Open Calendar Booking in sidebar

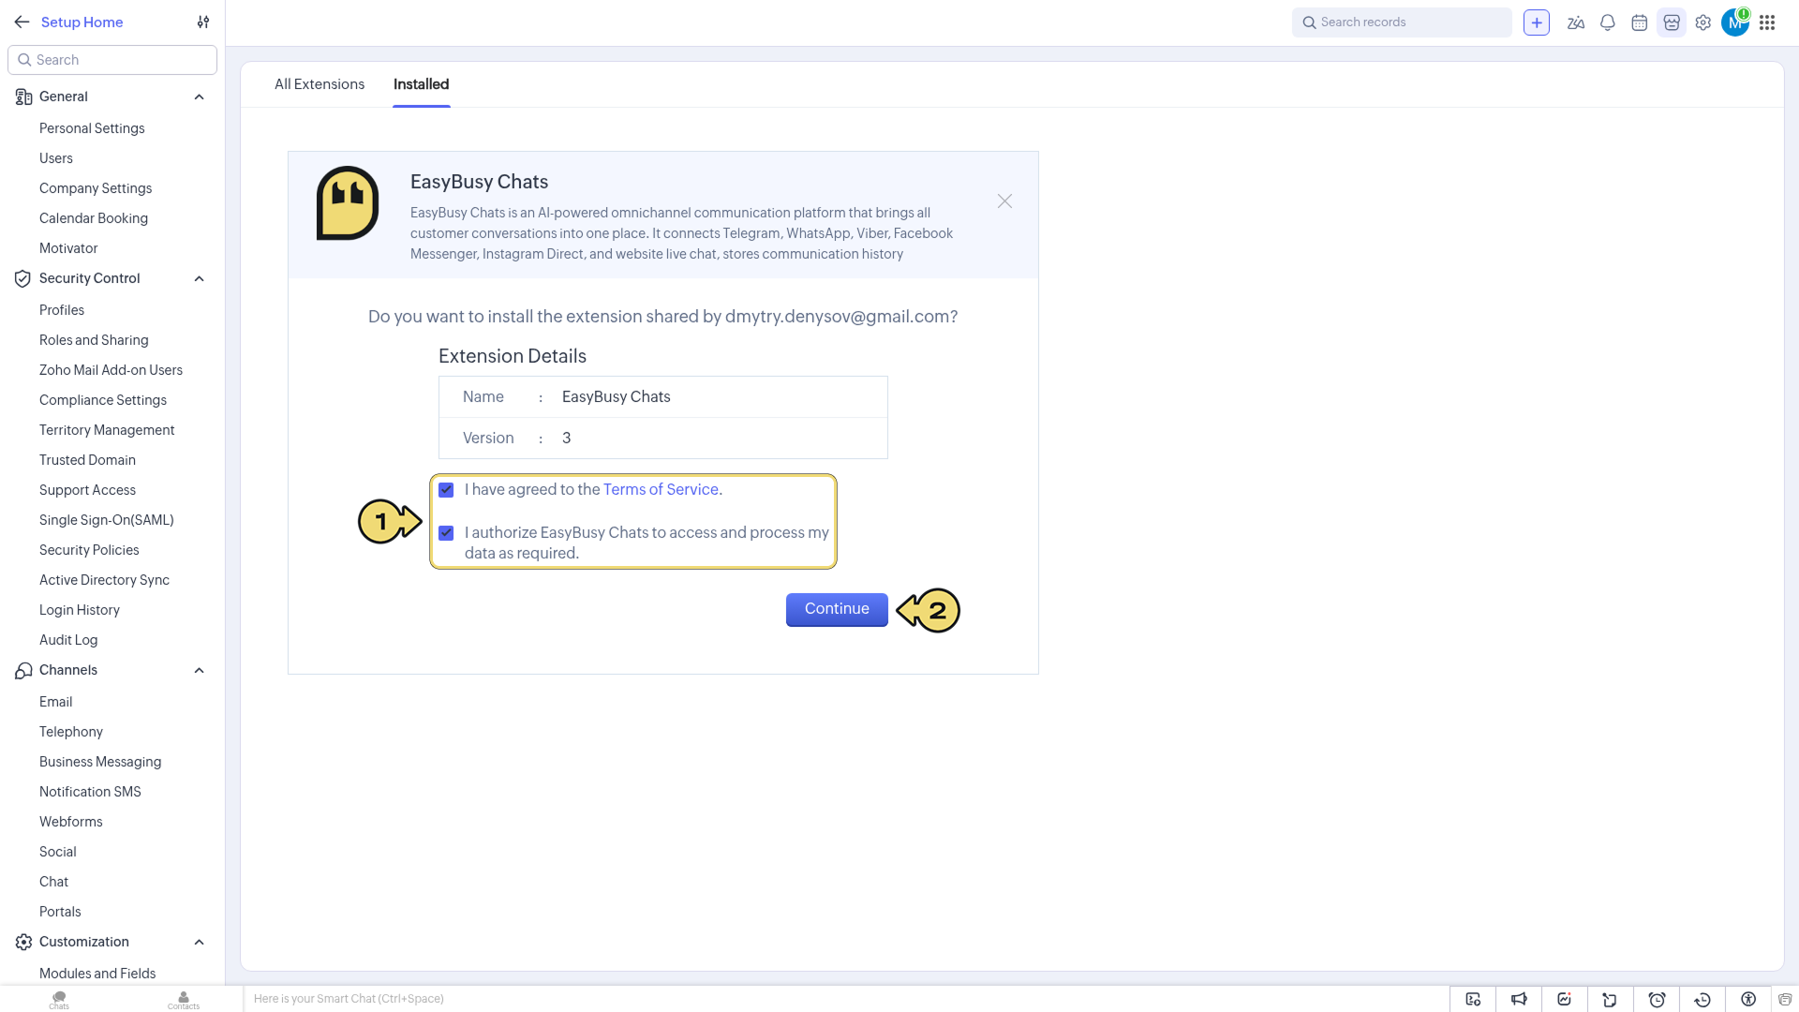94,218
